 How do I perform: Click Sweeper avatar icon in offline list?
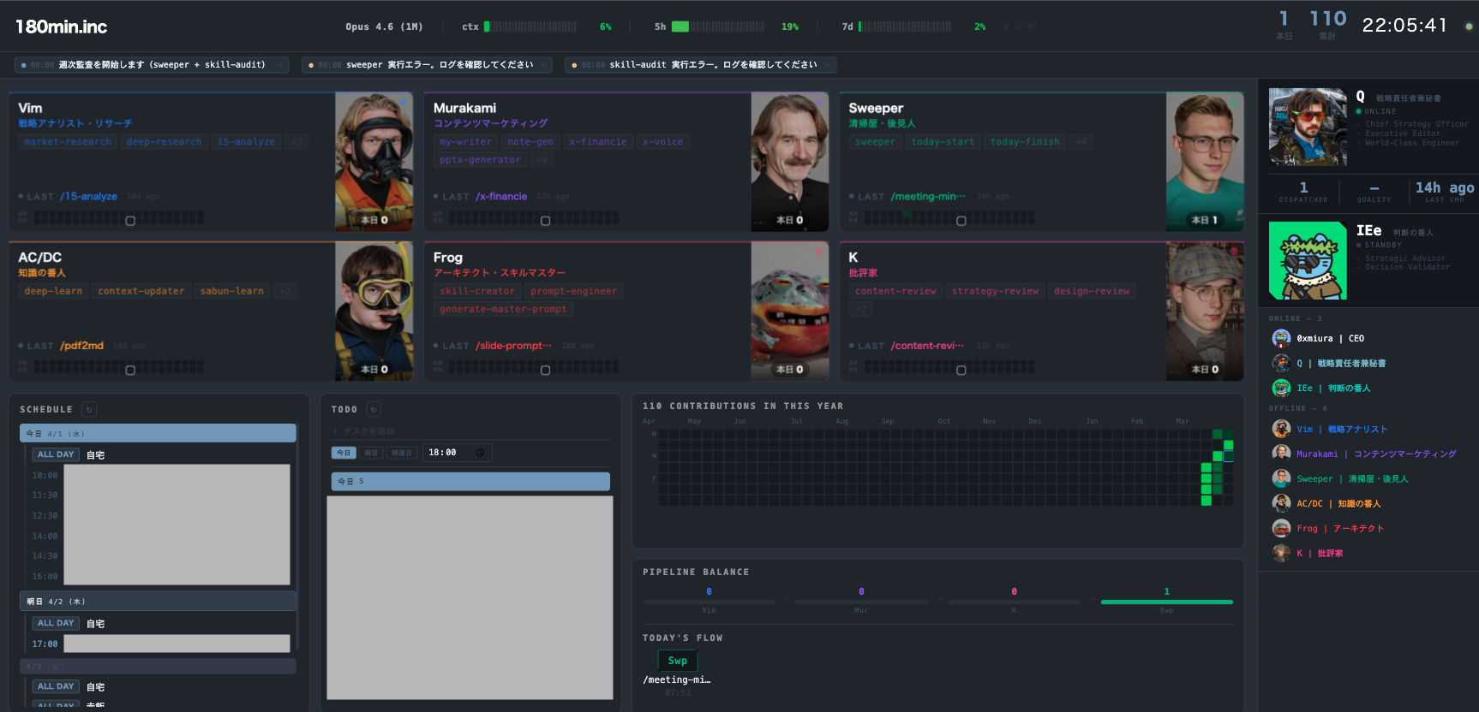click(x=1281, y=478)
